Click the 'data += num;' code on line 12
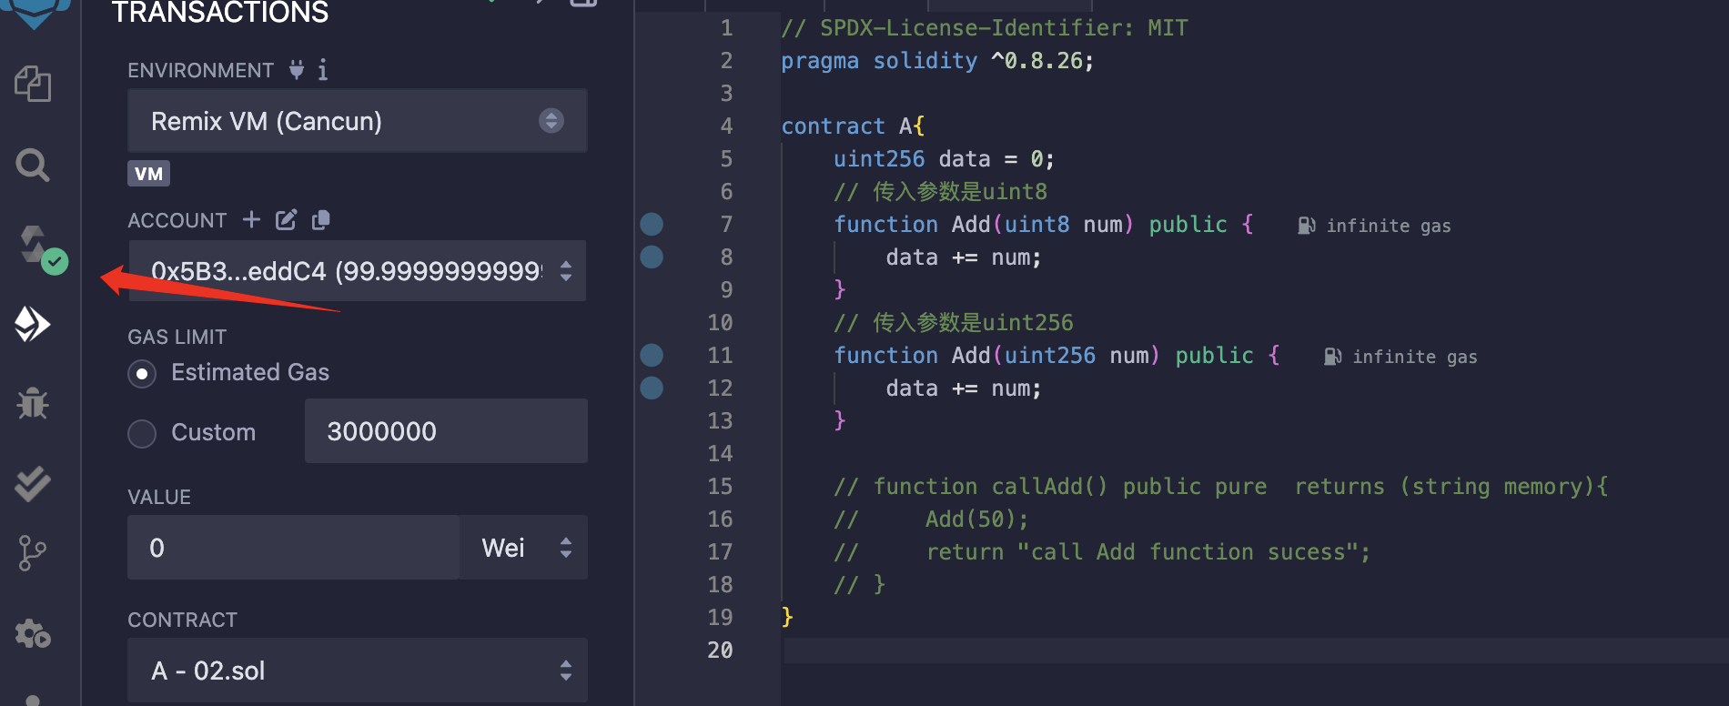This screenshot has width=1729, height=706. [x=964, y=388]
